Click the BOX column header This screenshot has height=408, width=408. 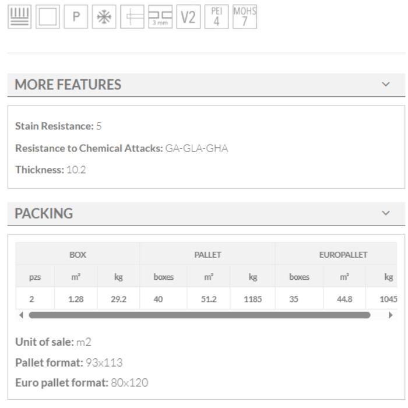coord(78,255)
